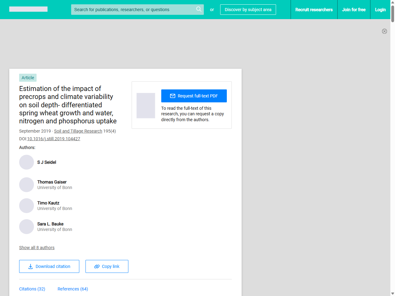Click inside the publications search field
The height and width of the screenshot is (296, 395).
133,10
